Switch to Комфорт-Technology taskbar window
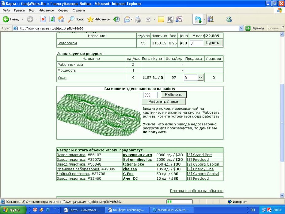Screen dimensions: 285x214 [x=127, y=210]
